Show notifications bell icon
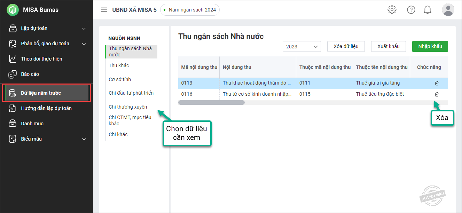The width and height of the screenshot is (462, 213). [x=428, y=10]
